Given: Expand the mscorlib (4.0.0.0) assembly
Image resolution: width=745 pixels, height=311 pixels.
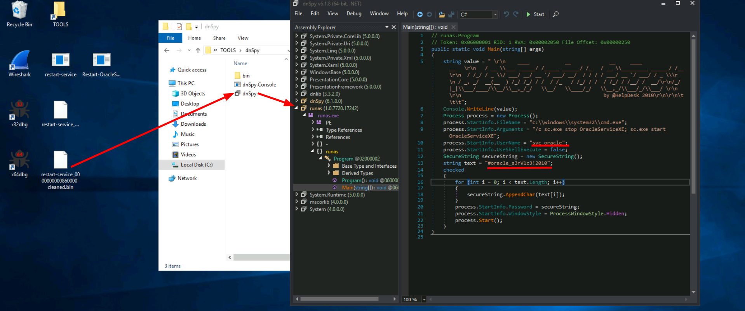Looking at the screenshot, I should (297, 202).
